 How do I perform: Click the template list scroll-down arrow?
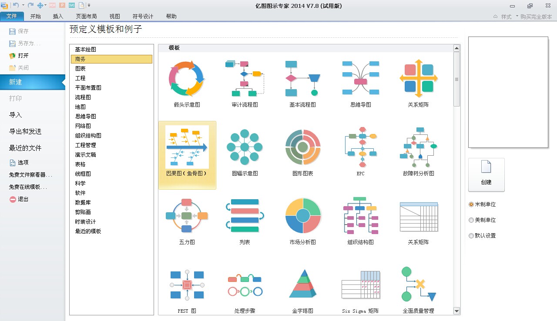coord(456,311)
